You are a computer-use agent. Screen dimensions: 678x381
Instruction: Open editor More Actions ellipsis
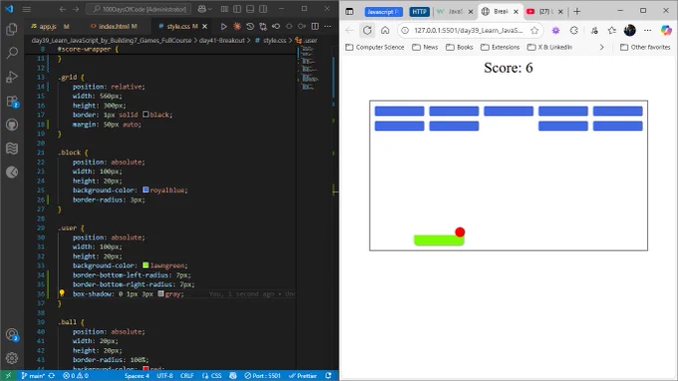(328, 26)
